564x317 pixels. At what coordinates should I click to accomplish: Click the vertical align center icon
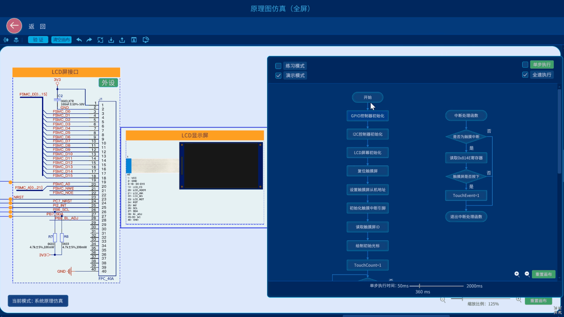pyautogui.click(x=16, y=40)
